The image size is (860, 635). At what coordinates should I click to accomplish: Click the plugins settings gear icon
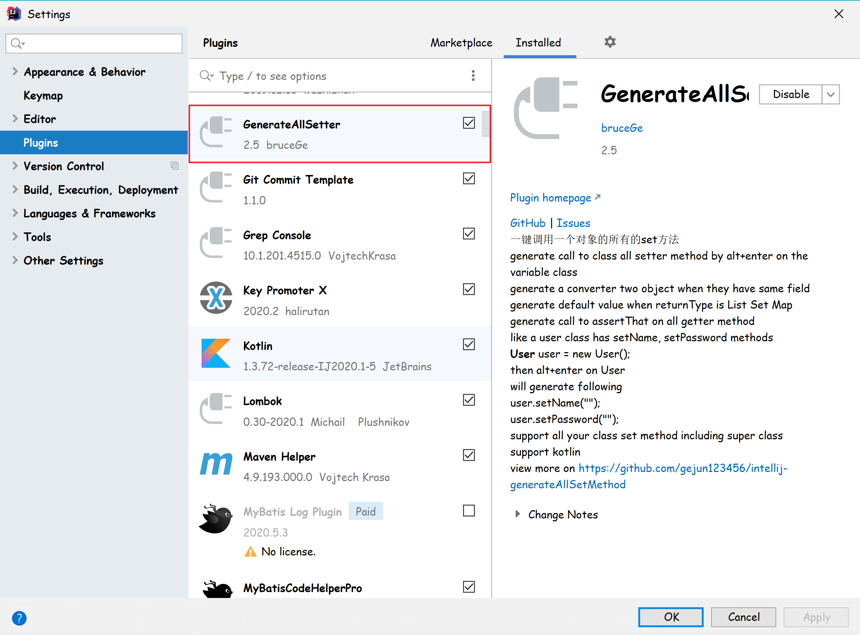tap(610, 42)
